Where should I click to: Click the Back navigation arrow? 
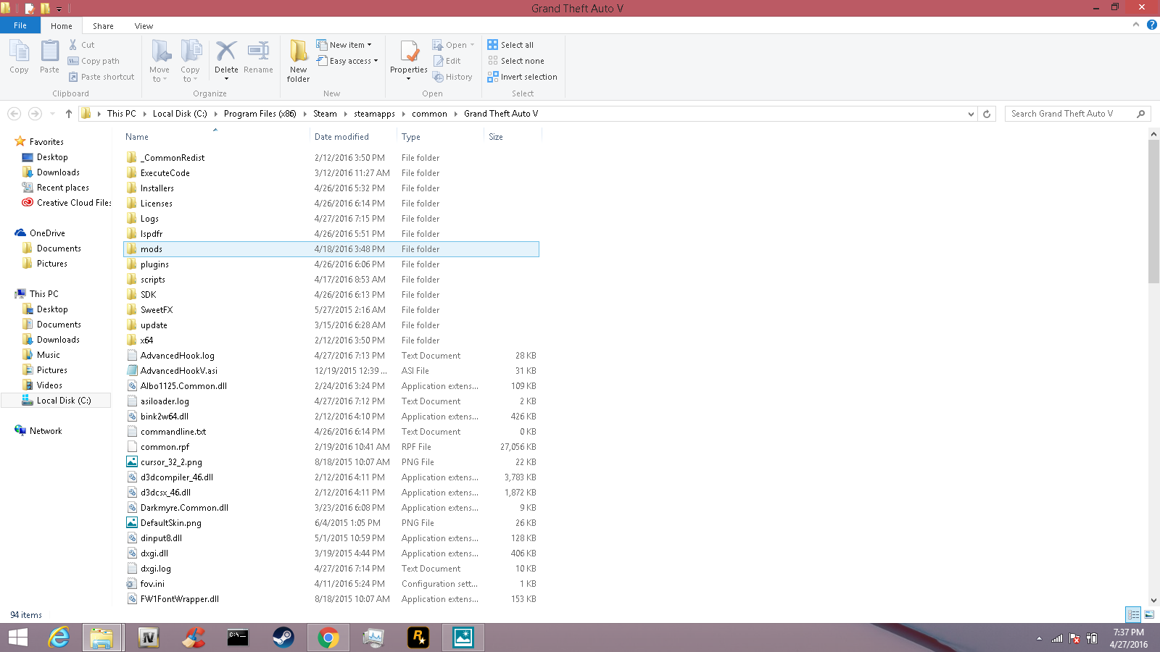(x=14, y=114)
